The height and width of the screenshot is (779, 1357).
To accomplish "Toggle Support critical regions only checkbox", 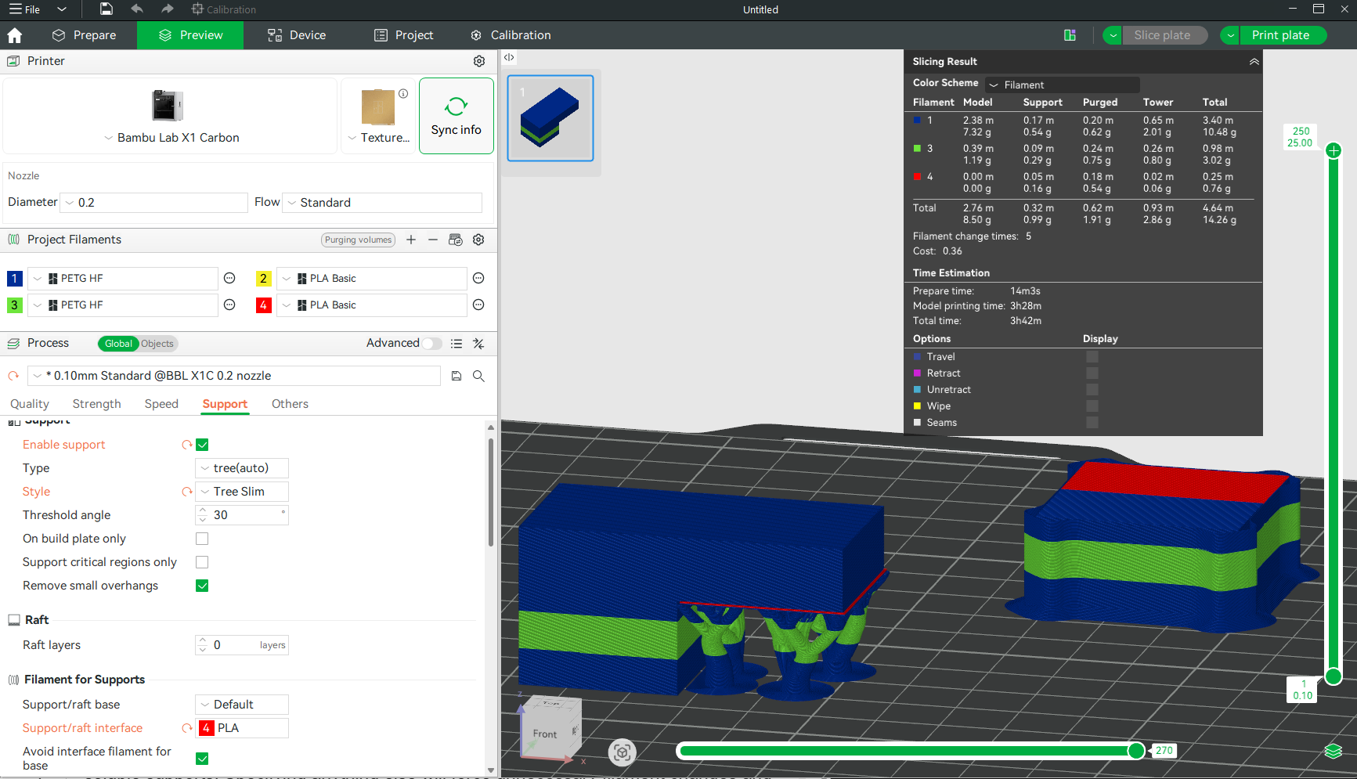I will [x=202, y=562].
